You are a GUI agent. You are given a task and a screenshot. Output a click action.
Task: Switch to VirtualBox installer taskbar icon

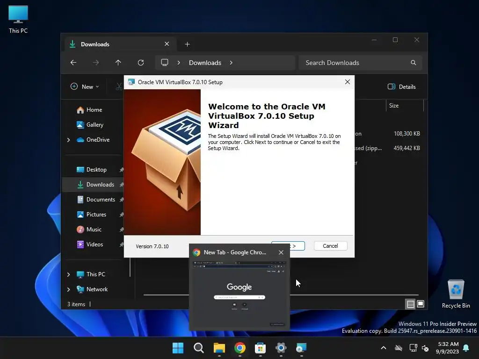[301, 348]
